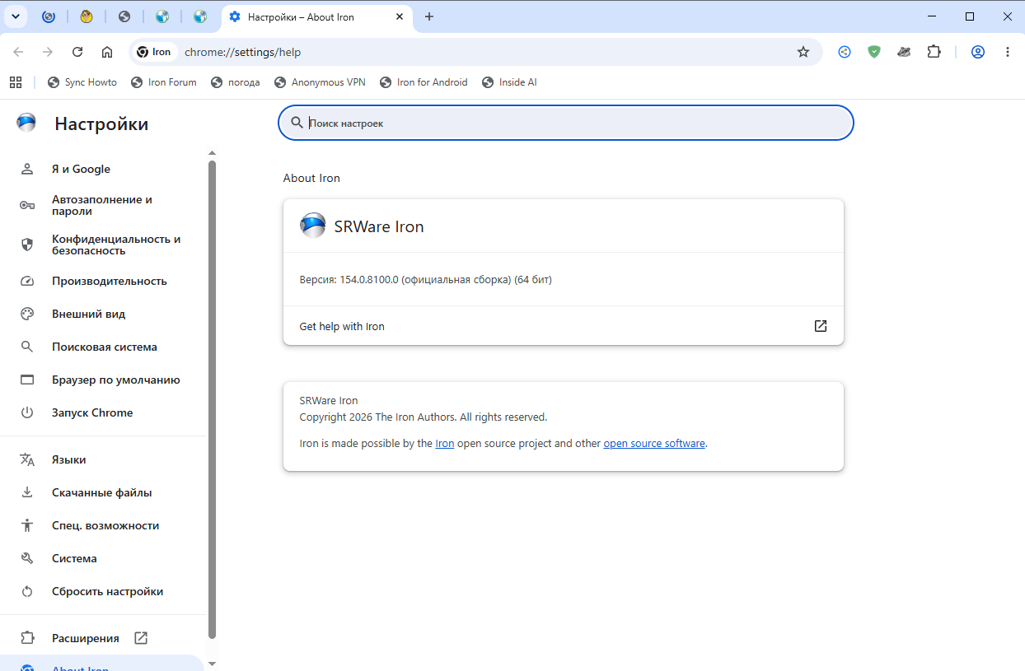Click Get help with Iron
Viewport: 1025px width, 671px height.
pyautogui.click(x=564, y=326)
